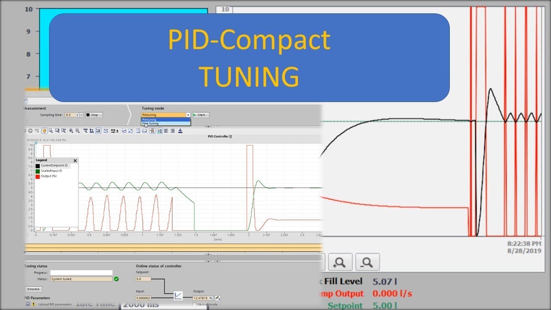
Task: Click the forward arrow icon in trend toolbar
Action: [30, 131]
